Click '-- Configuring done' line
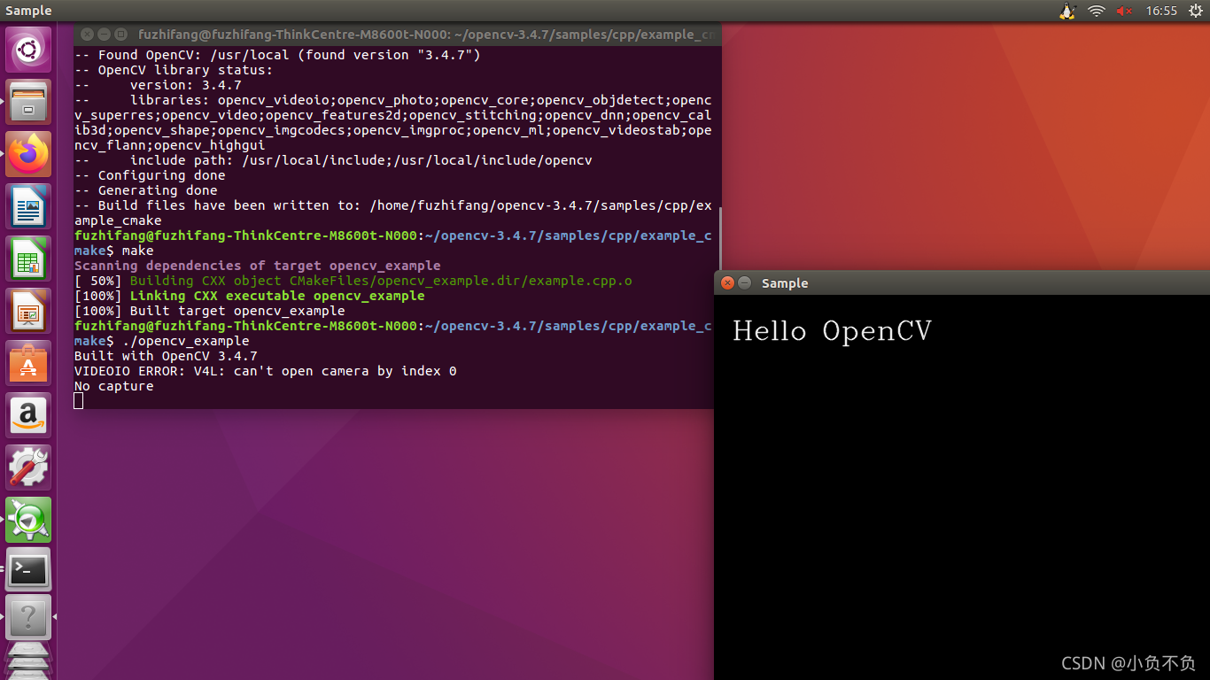This screenshot has width=1210, height=680. [x=150, y=175]
